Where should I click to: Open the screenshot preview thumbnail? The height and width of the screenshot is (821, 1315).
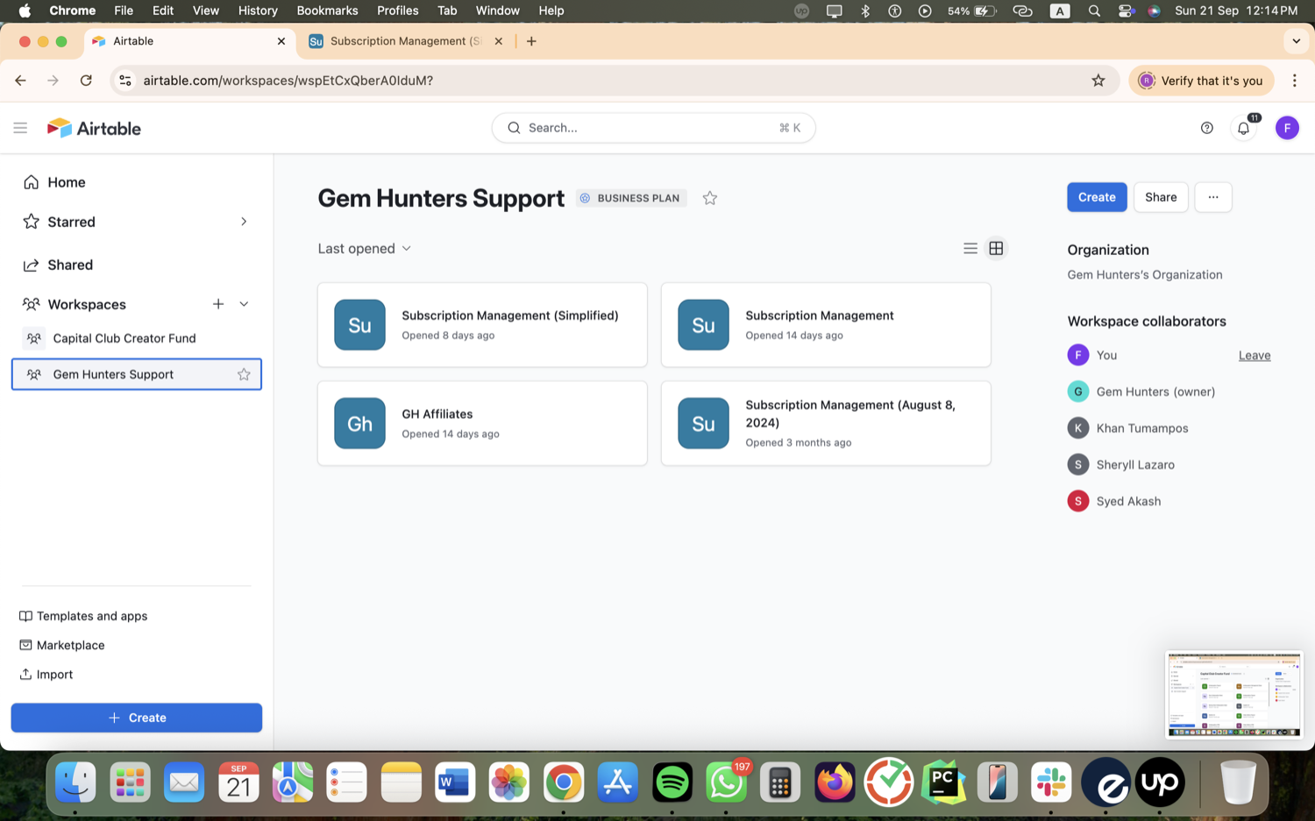tap(1234, 695)
